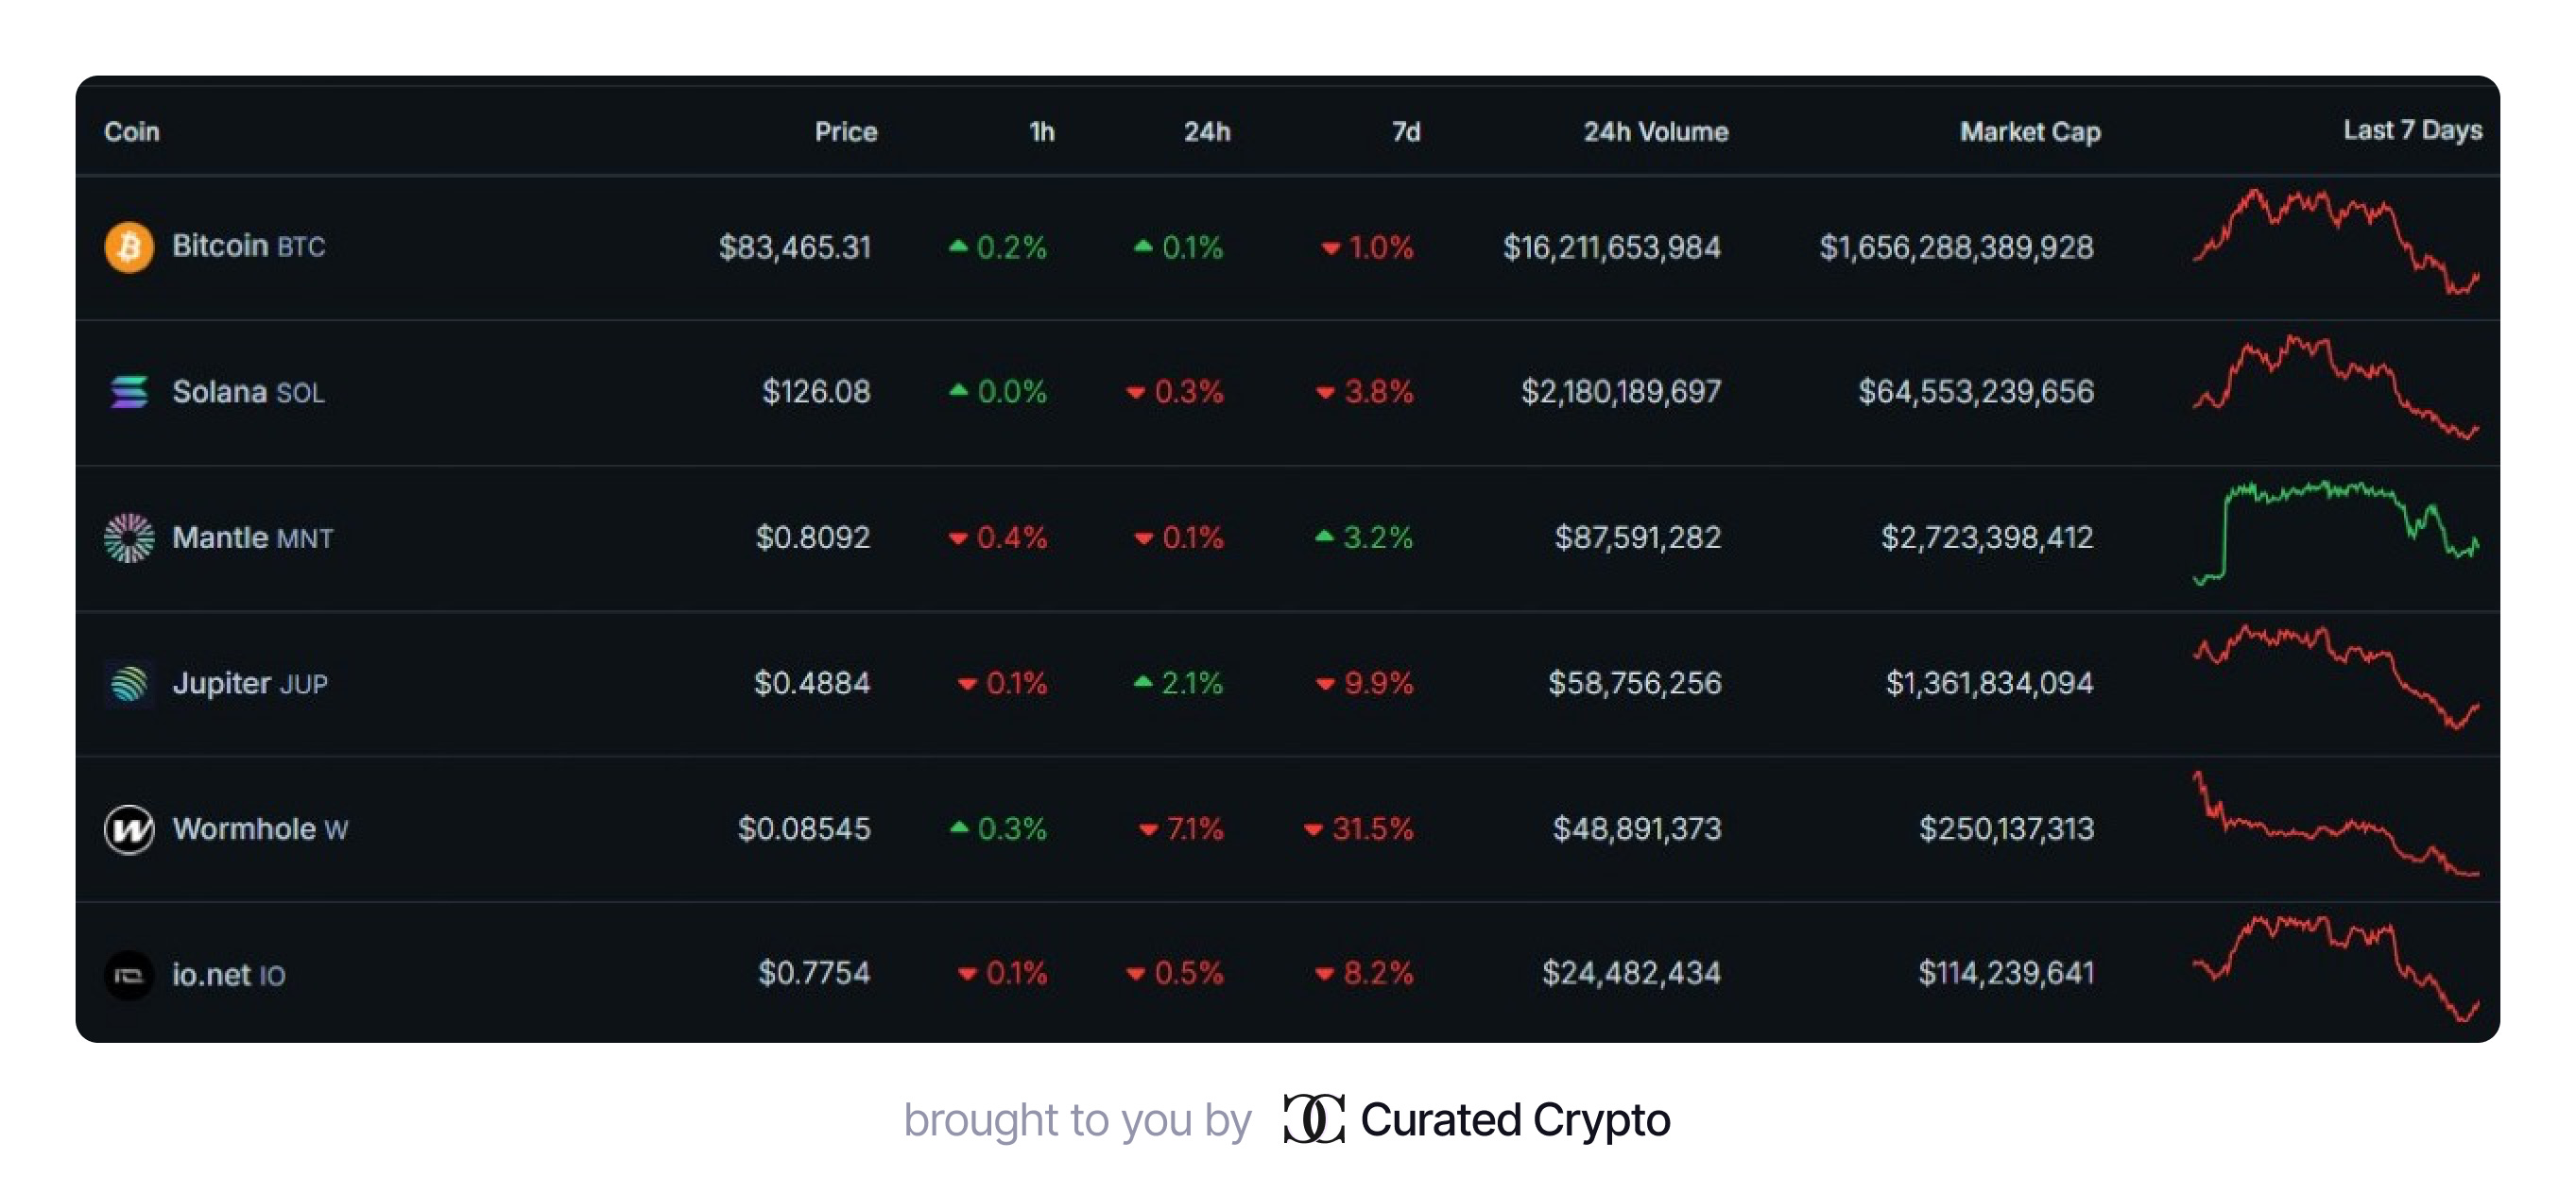Click the Bitcoin orange logo icon
This screenshot has width=2576, height=1194.
(x=129, y=247)
